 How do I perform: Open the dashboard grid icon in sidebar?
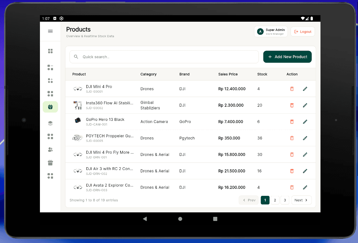50,51
